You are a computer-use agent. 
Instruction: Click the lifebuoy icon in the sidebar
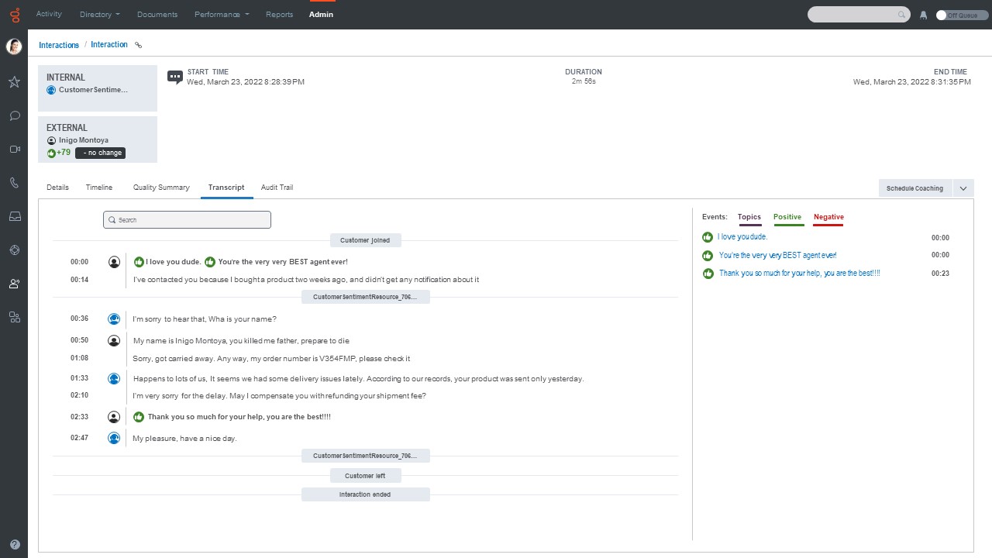coord(14,250)
